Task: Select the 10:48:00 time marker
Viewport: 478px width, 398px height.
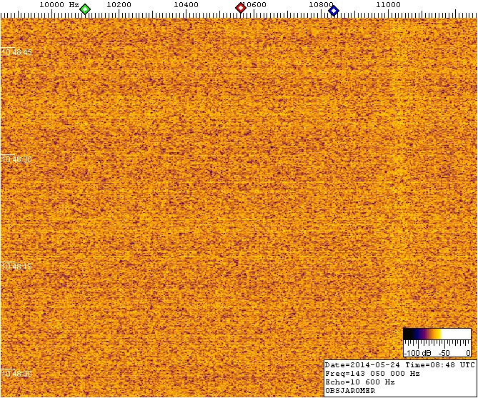Action: tap(16, 373)
